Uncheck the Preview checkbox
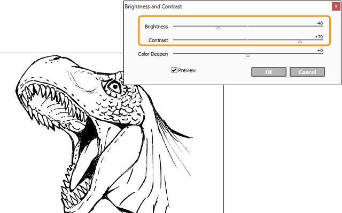Image resolution: width=342 pixels, height=213 pixels. (x=174, y=70)
